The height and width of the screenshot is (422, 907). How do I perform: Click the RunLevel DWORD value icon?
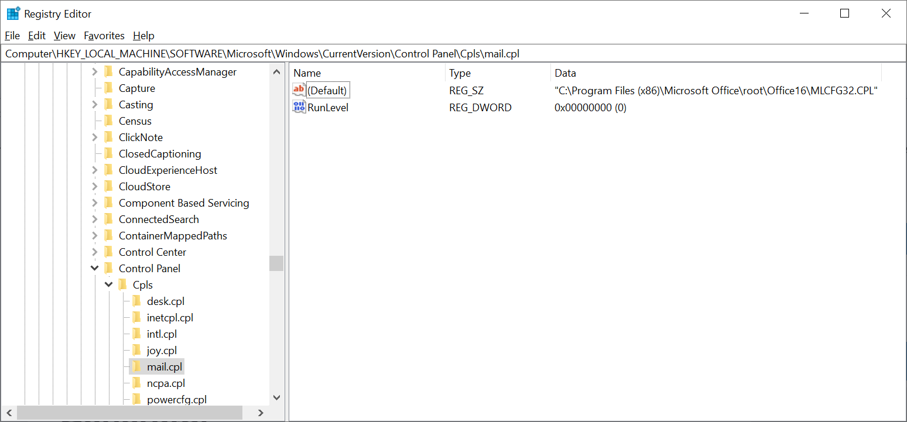point(299,107)
